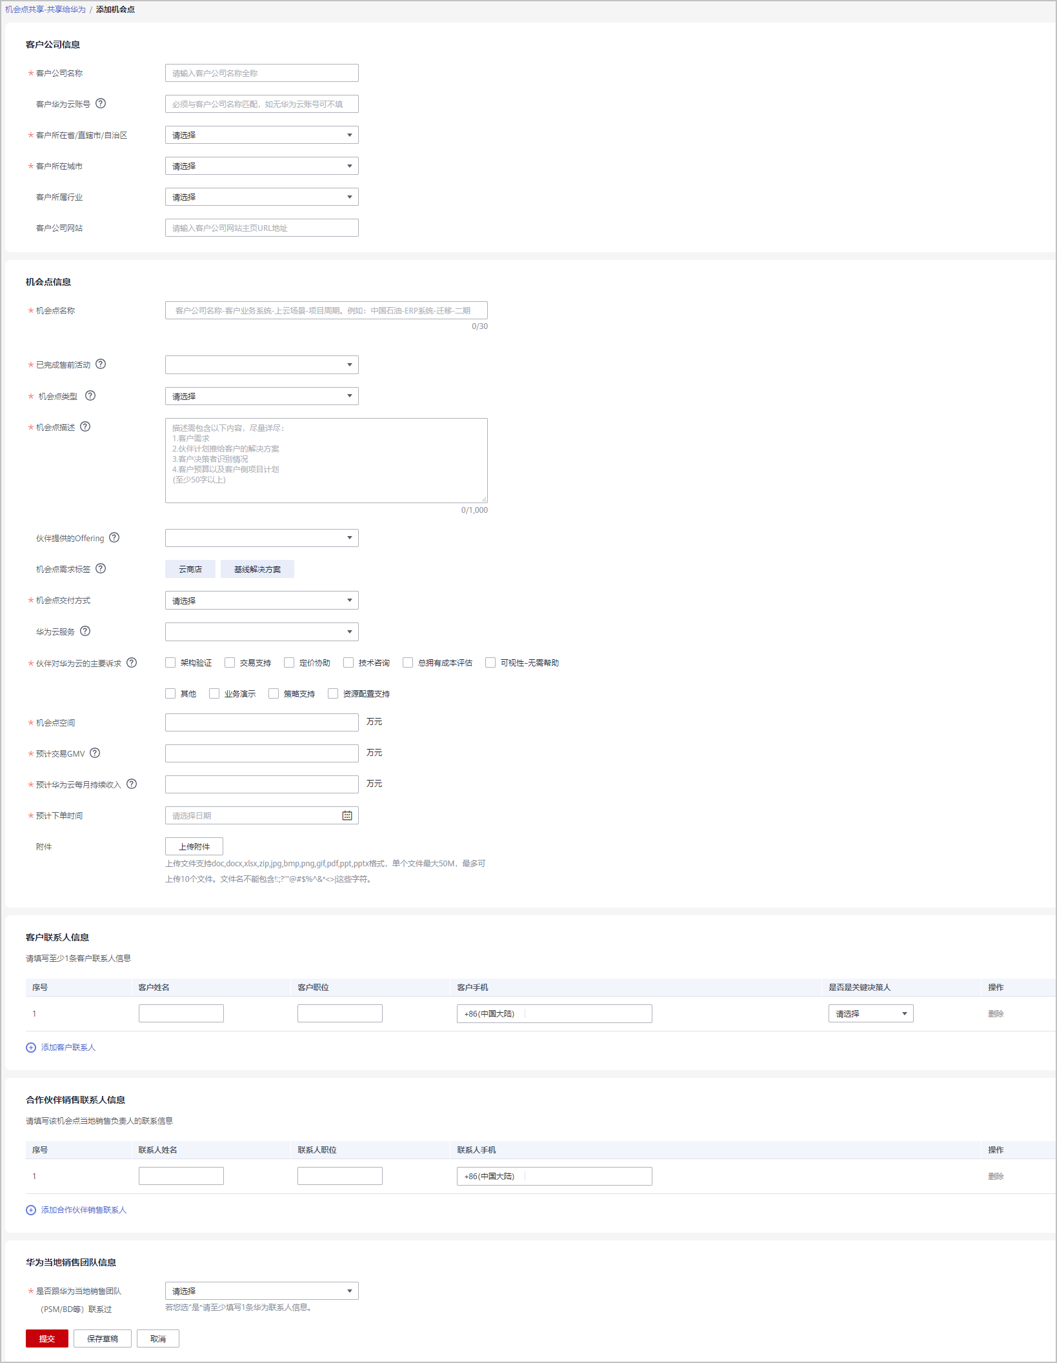
Task: Expand the 机会点类型 dropdown
Action: [x=262, y=396]
